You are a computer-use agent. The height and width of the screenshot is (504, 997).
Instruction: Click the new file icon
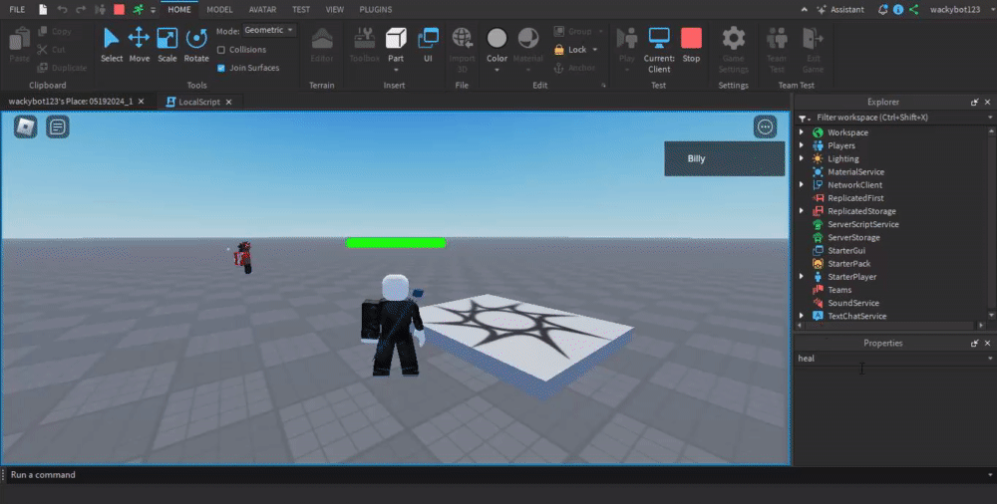[43, 10]
